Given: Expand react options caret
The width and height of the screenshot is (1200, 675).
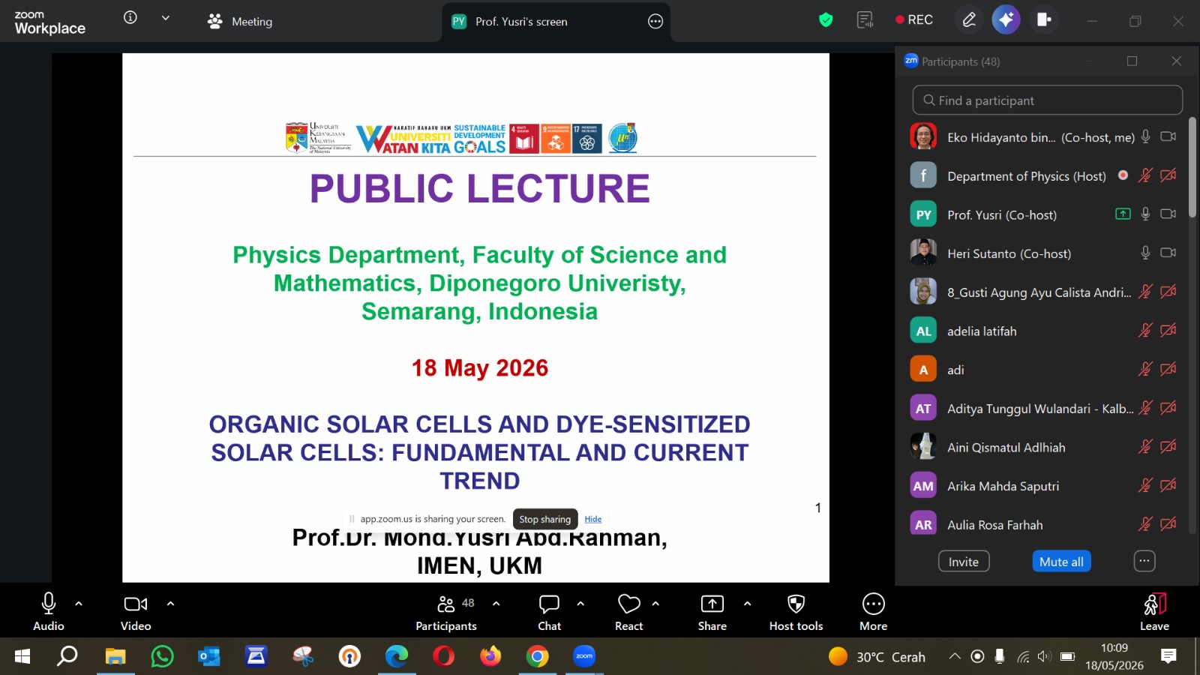Looking at the screenshot, I should coord(655,603).
